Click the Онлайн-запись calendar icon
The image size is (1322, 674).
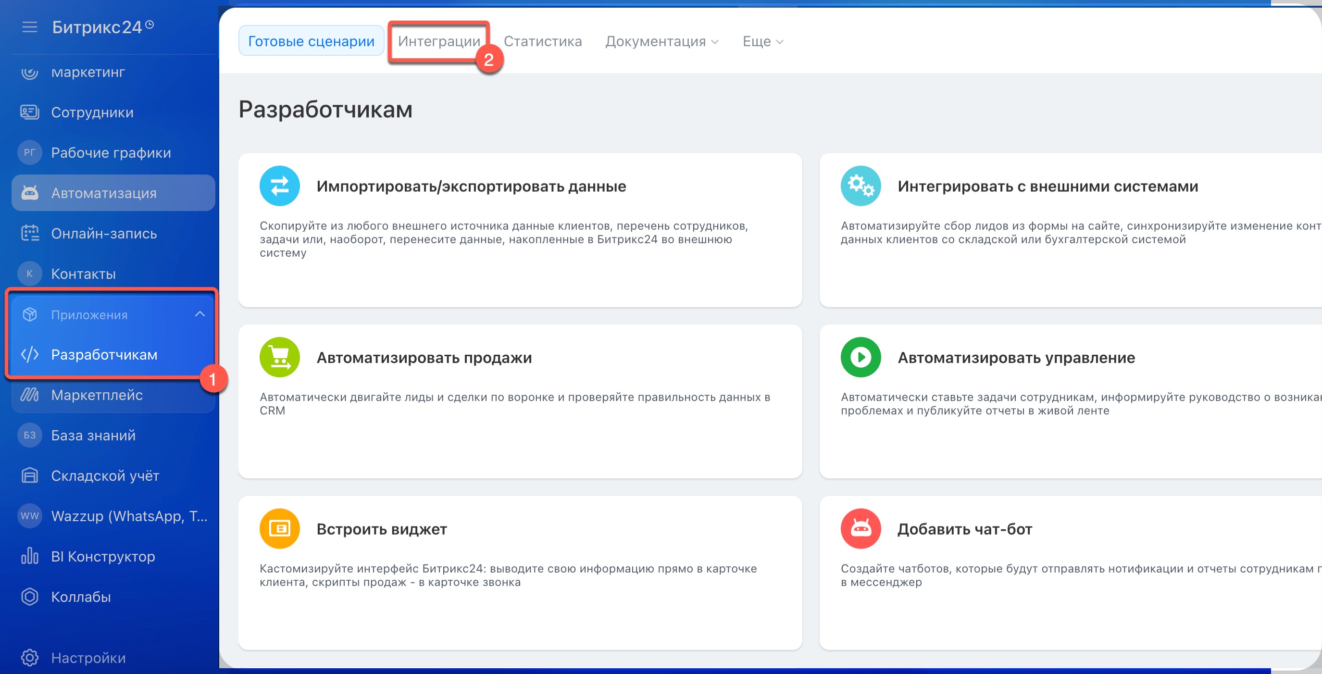[x=30, y=233]
